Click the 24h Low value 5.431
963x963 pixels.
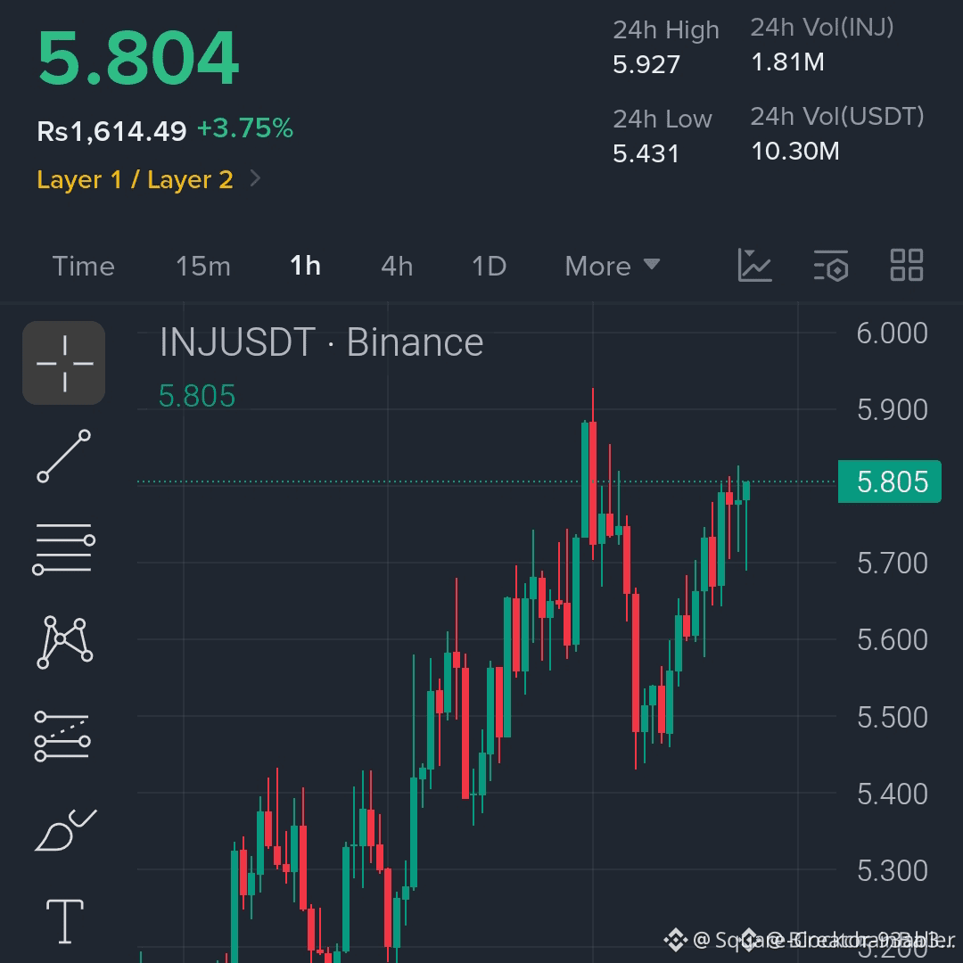[x=646, y=153]
